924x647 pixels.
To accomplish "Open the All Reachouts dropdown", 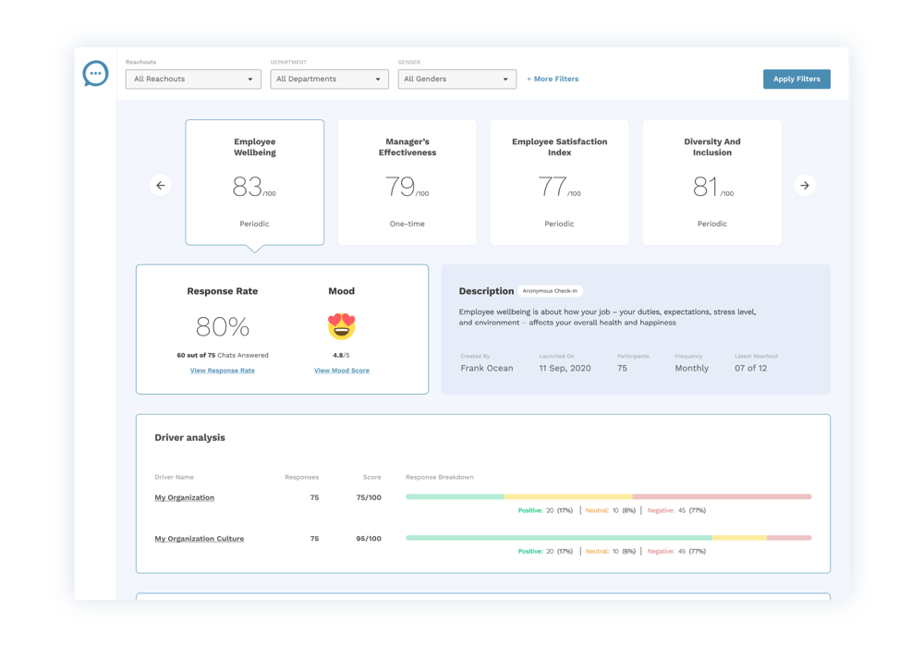I will (x=193, y=79).
